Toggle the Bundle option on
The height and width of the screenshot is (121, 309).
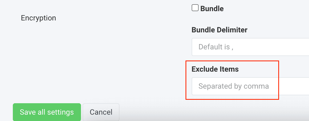click(x=195, y=8)
